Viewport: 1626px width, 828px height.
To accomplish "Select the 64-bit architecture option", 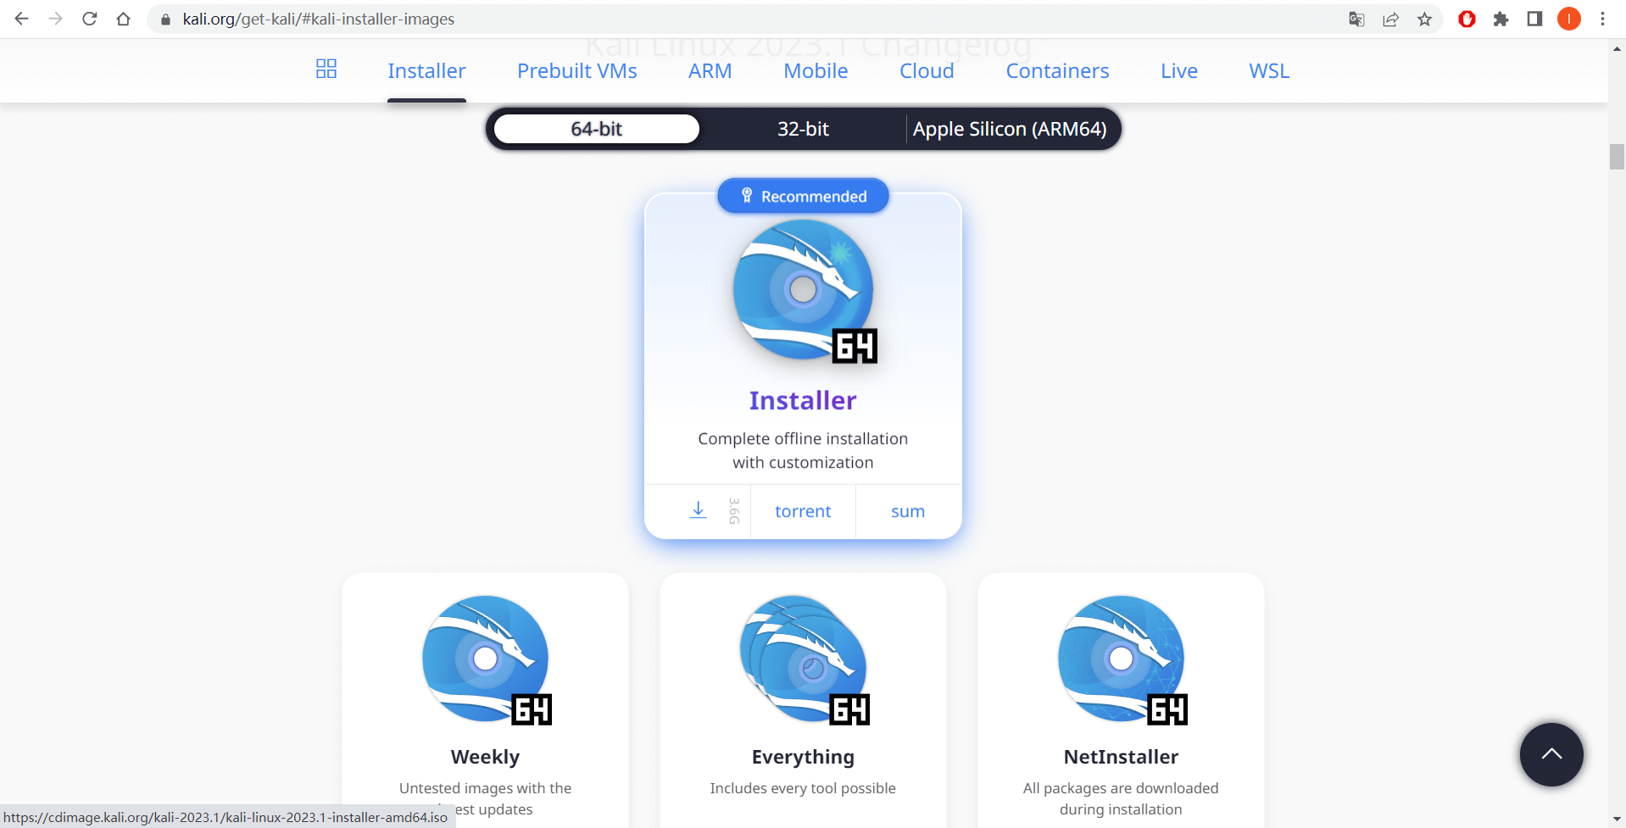I will pyautogui.click(x=597, y=129).
